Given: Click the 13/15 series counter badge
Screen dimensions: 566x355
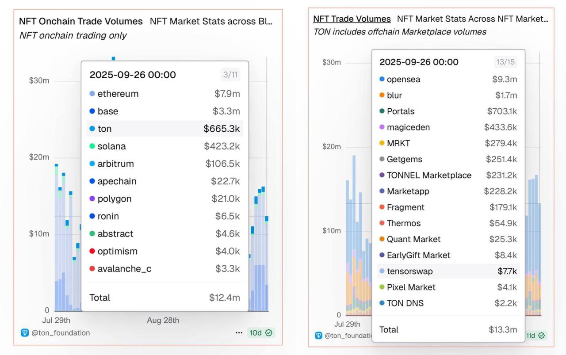Looking at the screenshot, I should point(505,62).
